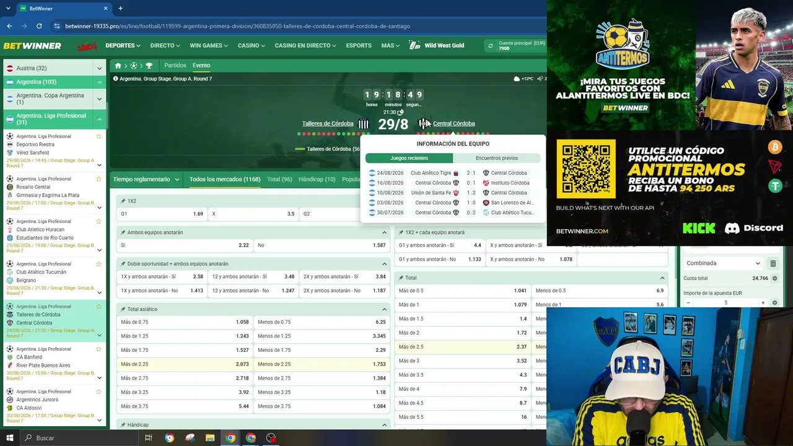Expand Argentina. Copa Argentina (1)
The image size is (793, 446).
[x=99, y=99]
